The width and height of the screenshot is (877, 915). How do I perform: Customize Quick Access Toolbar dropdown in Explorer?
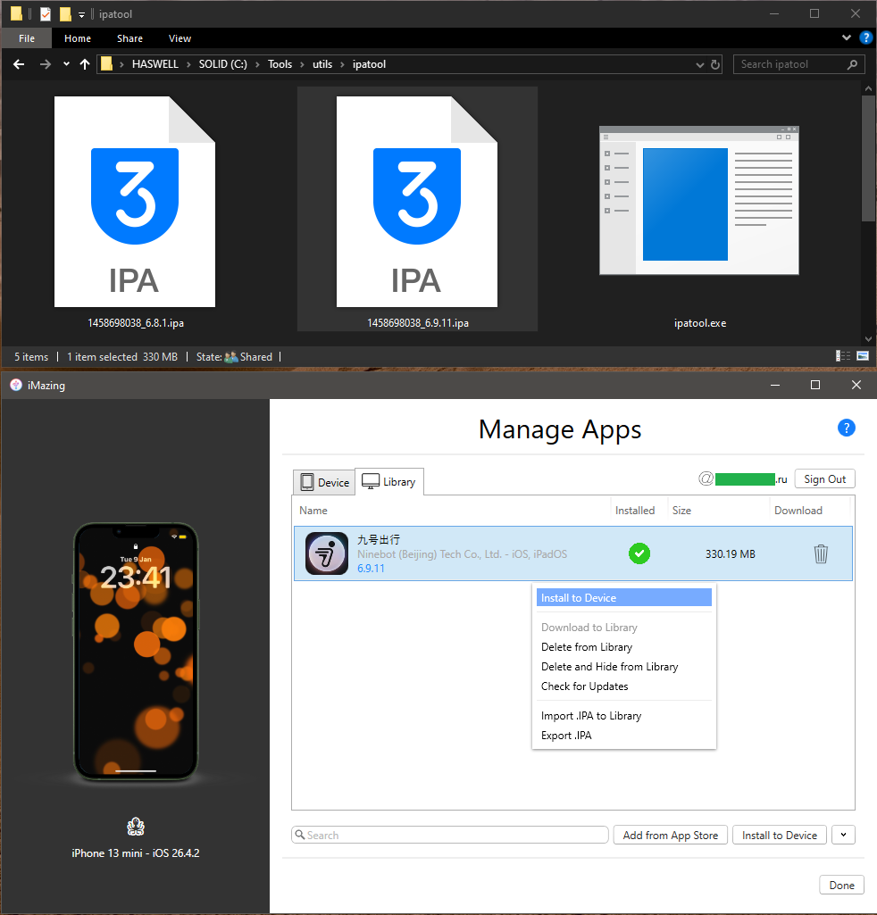(82, 14)
